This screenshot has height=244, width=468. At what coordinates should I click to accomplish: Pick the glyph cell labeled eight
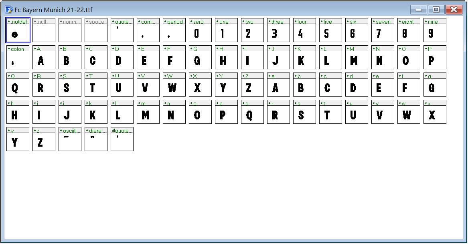click(409, 30)
